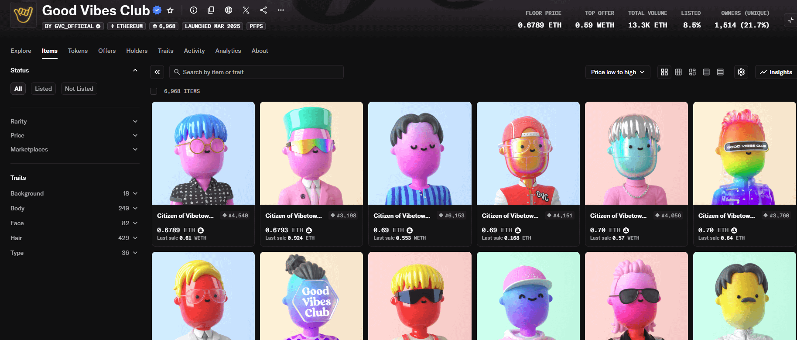Select the Listed status filter
797x340 pixels.
pos(43,89)
